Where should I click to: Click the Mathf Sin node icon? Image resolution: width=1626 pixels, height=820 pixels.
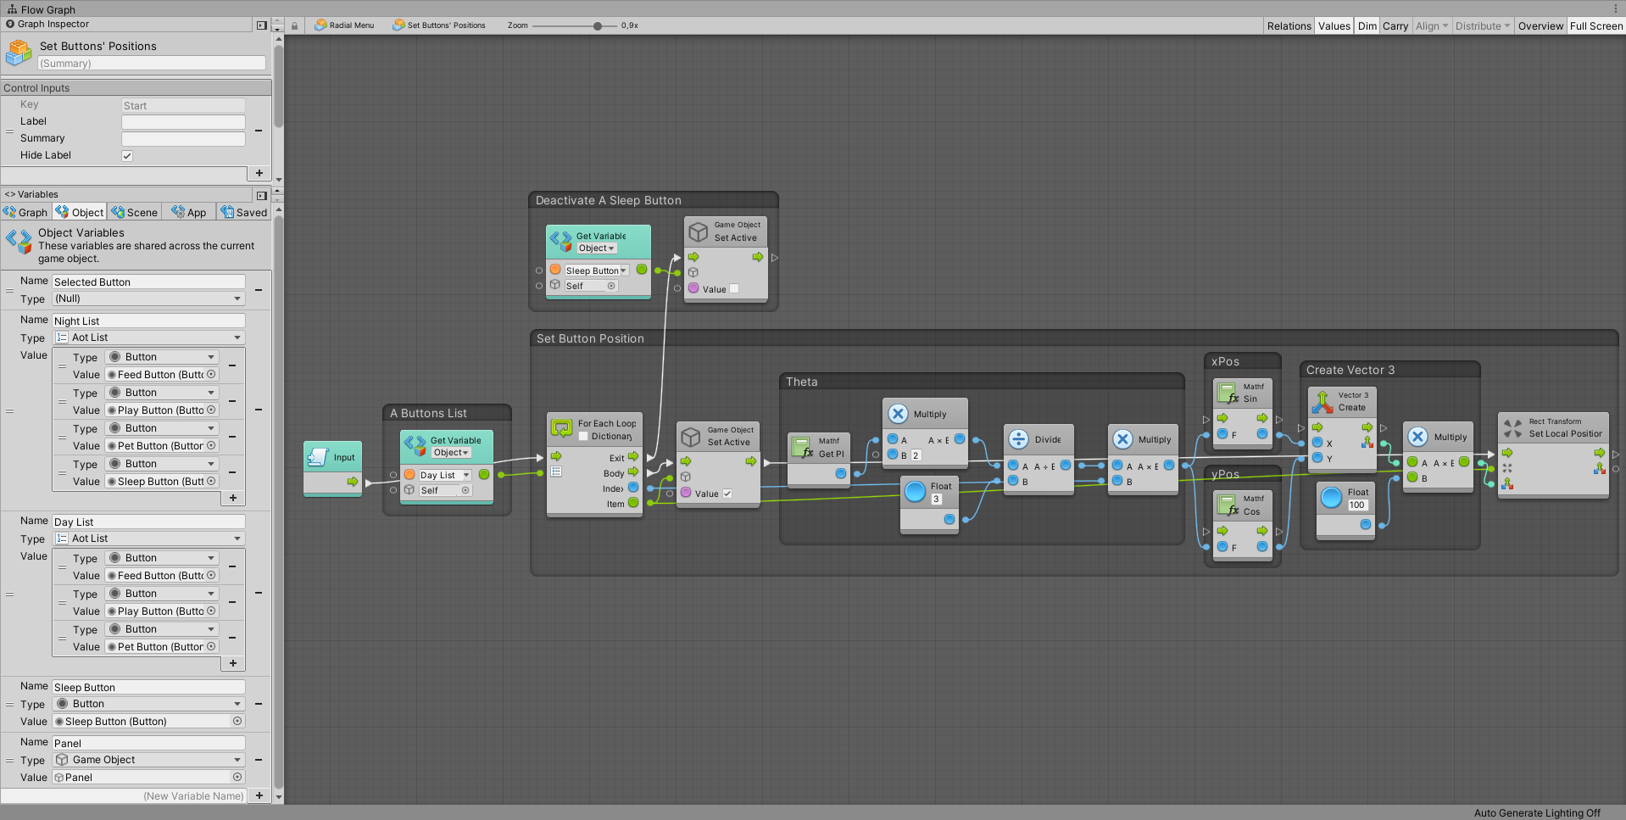[x=1228, y=393]
